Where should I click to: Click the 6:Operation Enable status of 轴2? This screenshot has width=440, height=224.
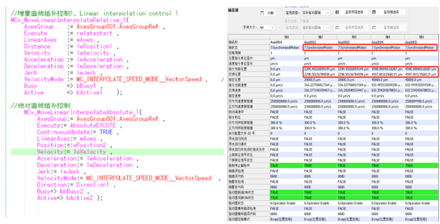tap(316, 203)
